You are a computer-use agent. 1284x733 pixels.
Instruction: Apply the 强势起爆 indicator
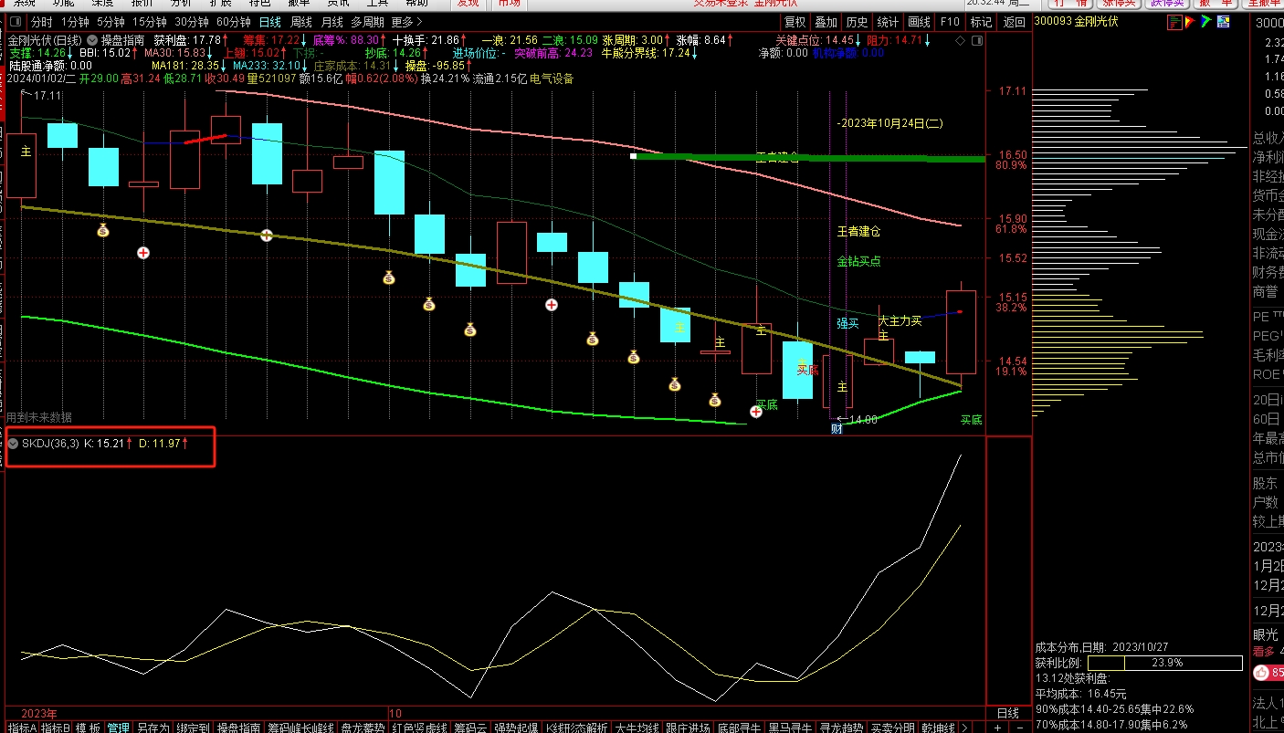click(x=516, y=728)
